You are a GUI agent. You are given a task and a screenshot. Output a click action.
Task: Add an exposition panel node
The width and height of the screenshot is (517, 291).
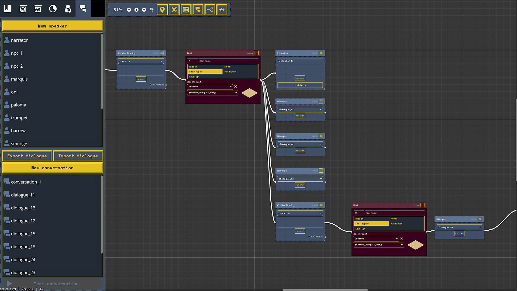click(186, 10)
